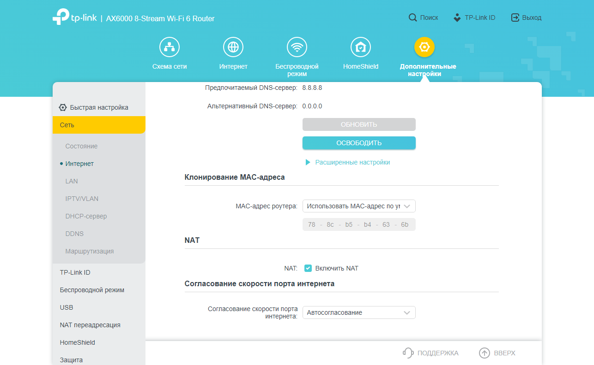Click the support headset icon
Image resolution: width=594 pixels, height=365 pixels.
(x=408, y=353)
